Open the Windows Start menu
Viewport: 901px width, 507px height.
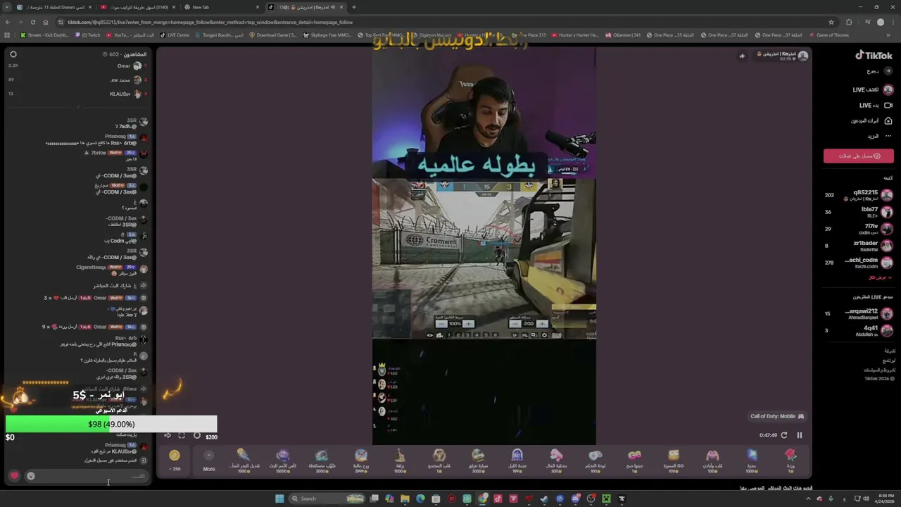tap(279, 499)
